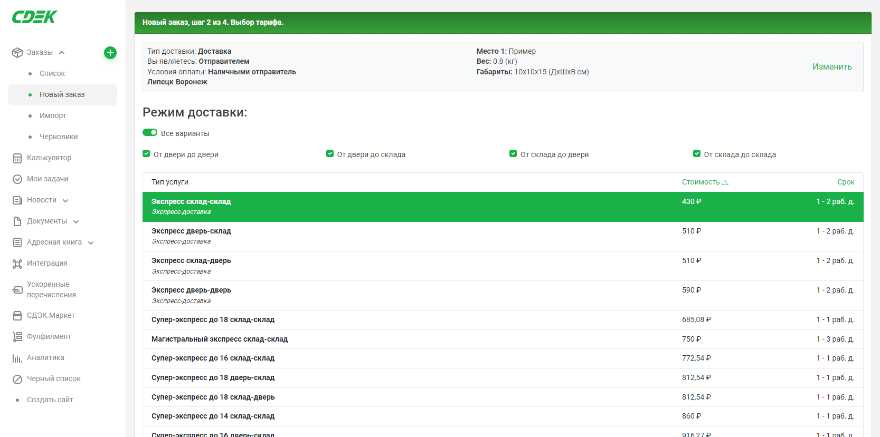Select Супер-экспресс до 18 склад-дверь tariff
880x437 pixels.
pos(503,397)
